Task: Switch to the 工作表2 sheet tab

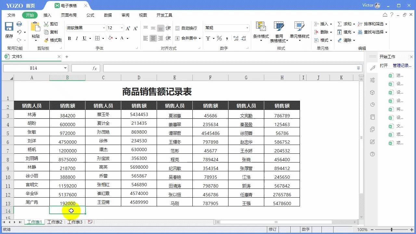Action: [55, 222]
